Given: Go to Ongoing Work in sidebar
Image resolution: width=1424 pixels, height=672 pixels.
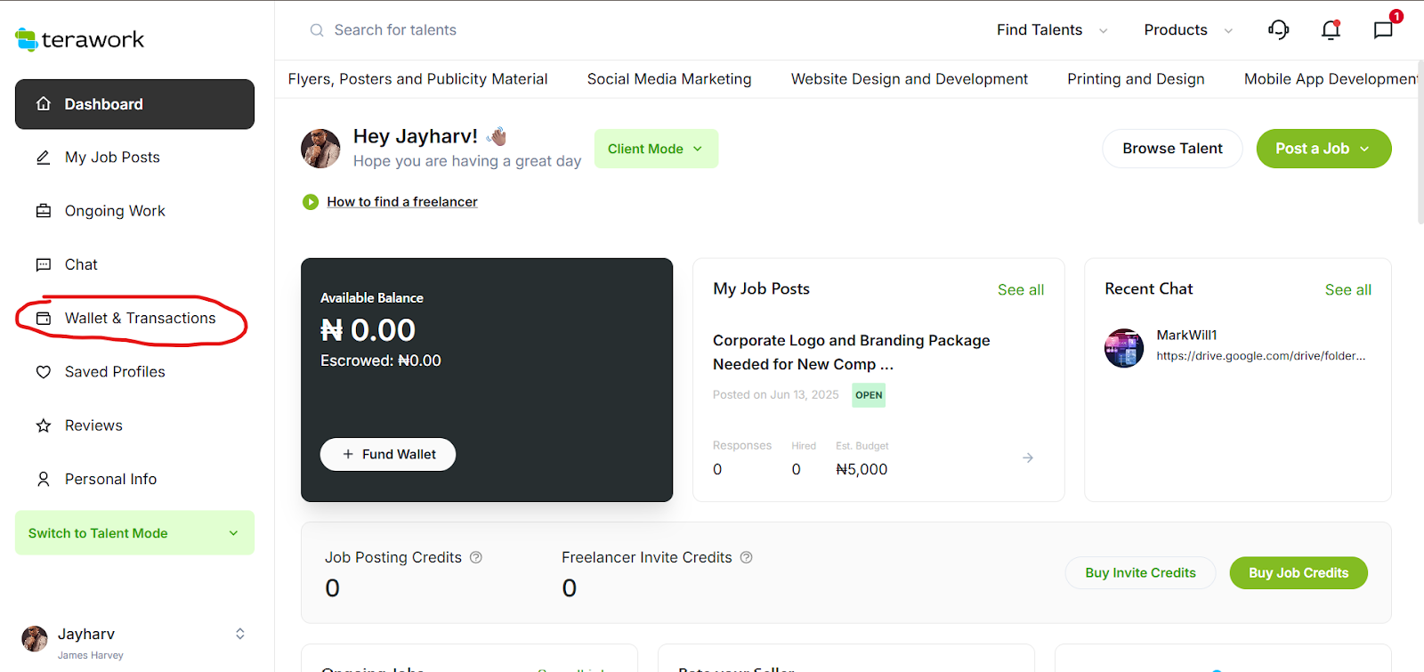Looking at the screenshot, I should [x=115, y=211].
